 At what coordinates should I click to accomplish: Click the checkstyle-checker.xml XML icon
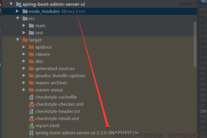(31, 104)
